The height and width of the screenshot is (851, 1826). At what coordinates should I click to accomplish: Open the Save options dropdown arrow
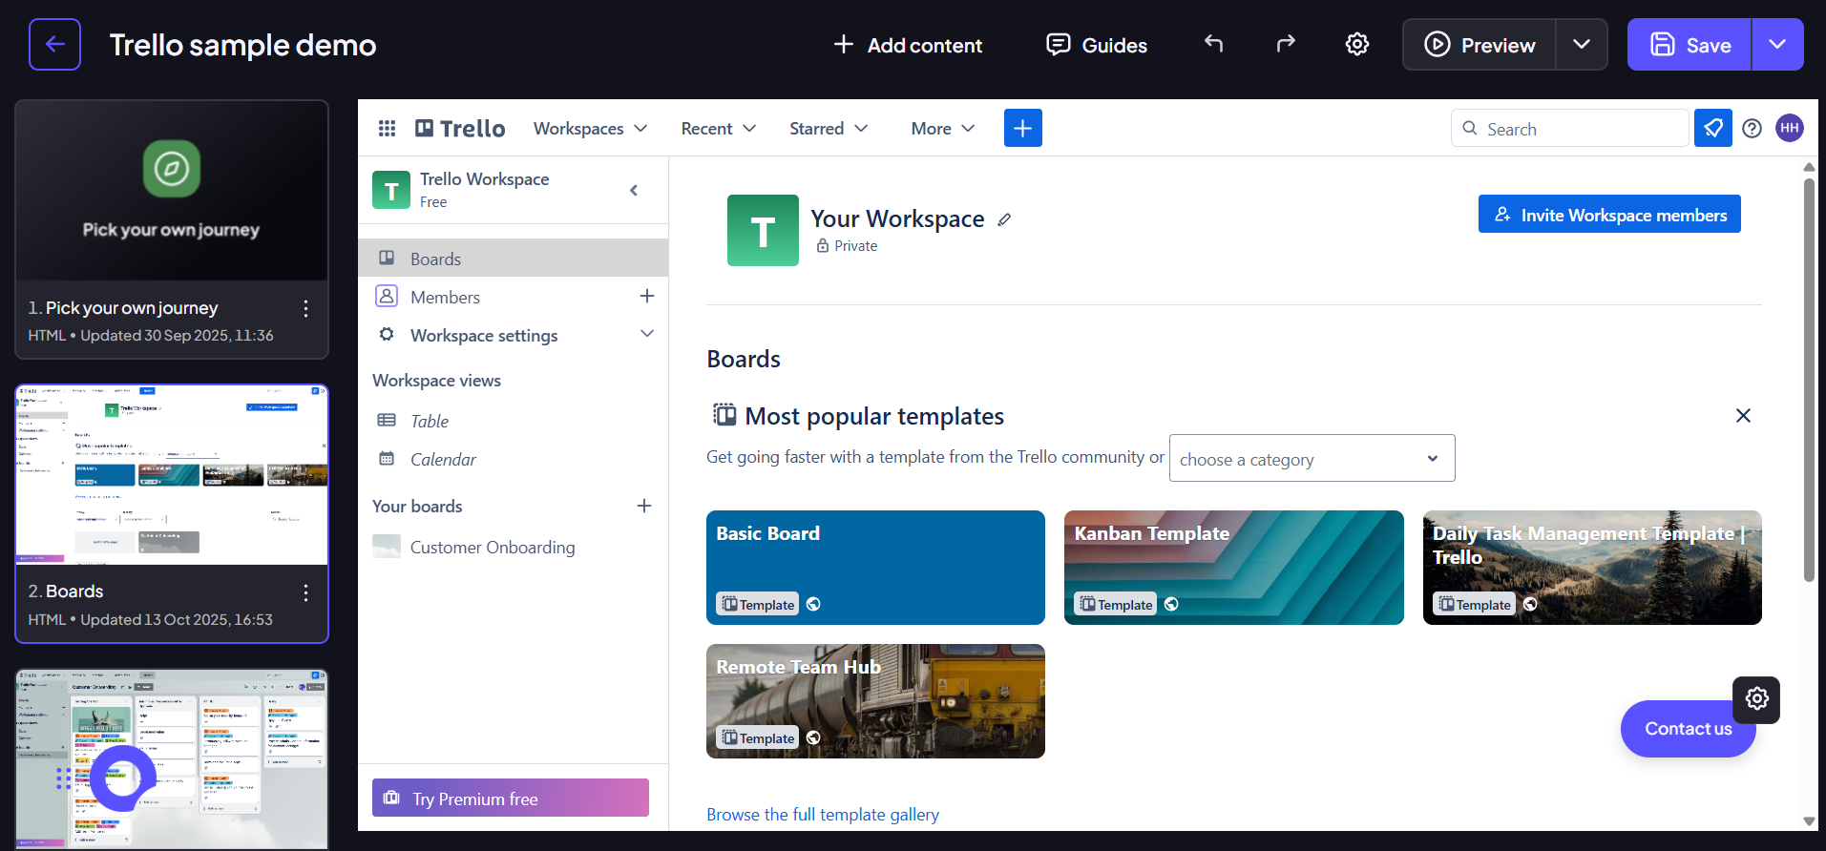[x=1777, y=44]
